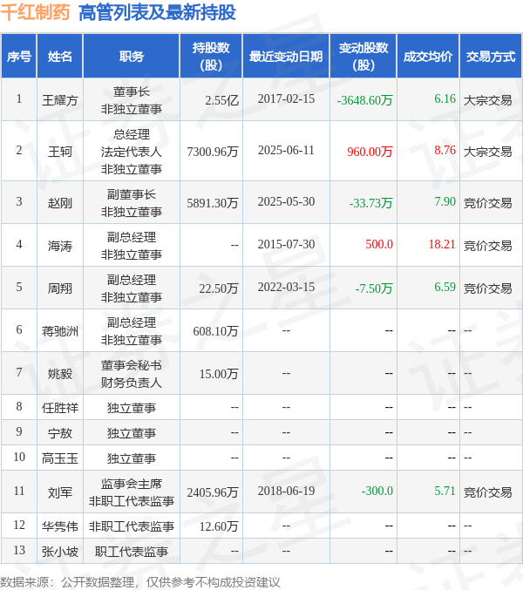
Task: Click the holding value 12.60万
Action: point(219,526)
